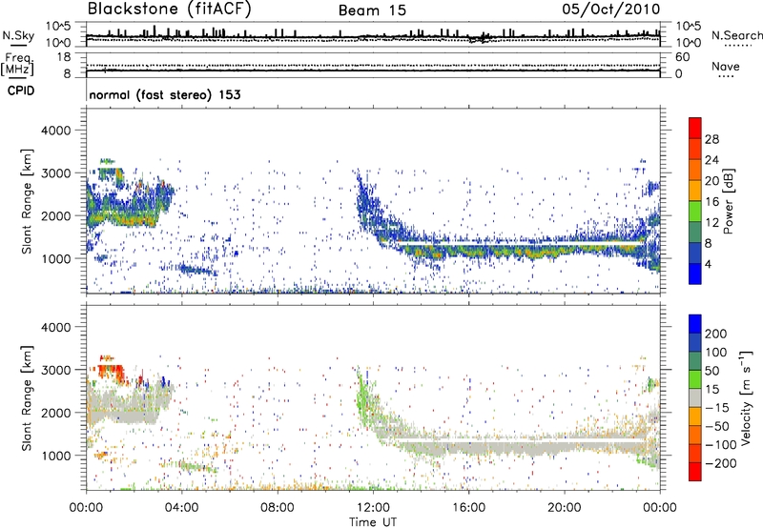
Task: Click the date '05/Oct/2010'
Action: coord(611,10)
